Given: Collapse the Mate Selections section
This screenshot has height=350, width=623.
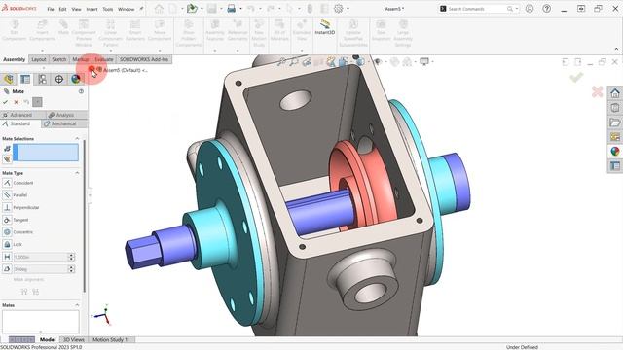Looking at the screenshot, I should tap(77, 138).
